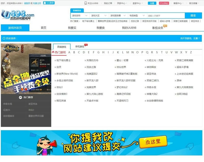This screenshot has height=162, width=204.
Task: Click the diamond bullet icon before 地下城与勇士
Action: click(55, 60)
